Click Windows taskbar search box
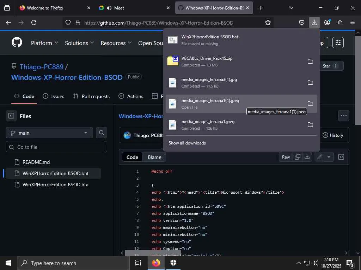Image resolution: width=361 pixels, height=270 pixels. tap(73, 263)
